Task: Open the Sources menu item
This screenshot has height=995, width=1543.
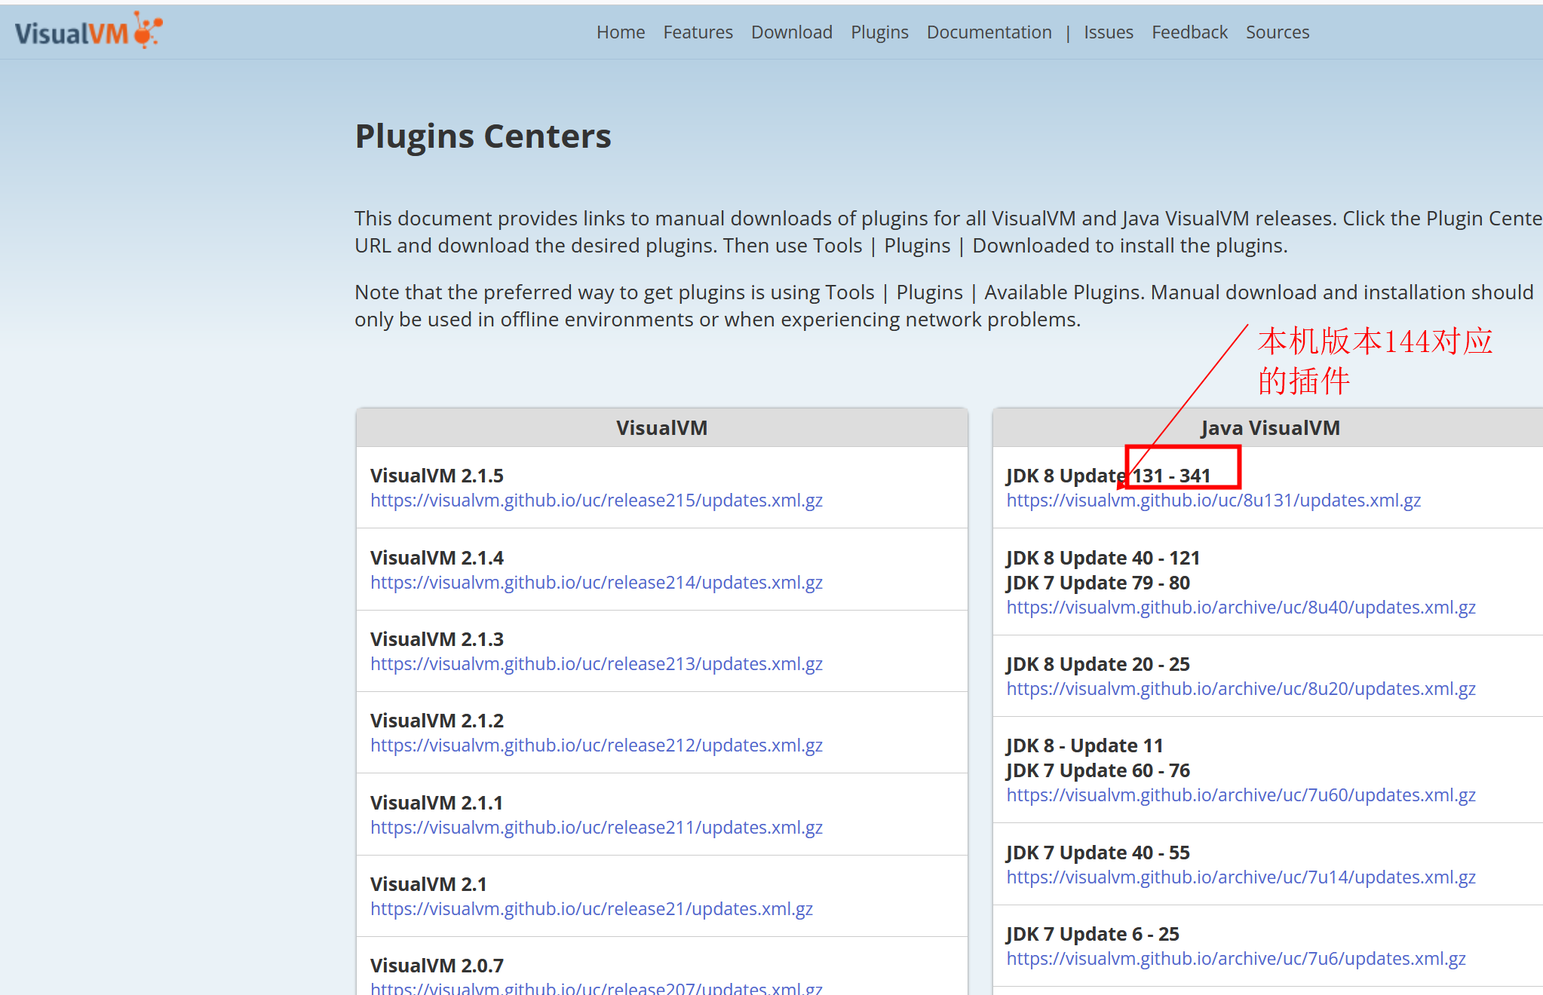Action: pos(1278,32)
